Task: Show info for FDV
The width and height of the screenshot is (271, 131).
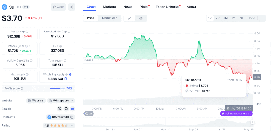Action: pos(61,46)
